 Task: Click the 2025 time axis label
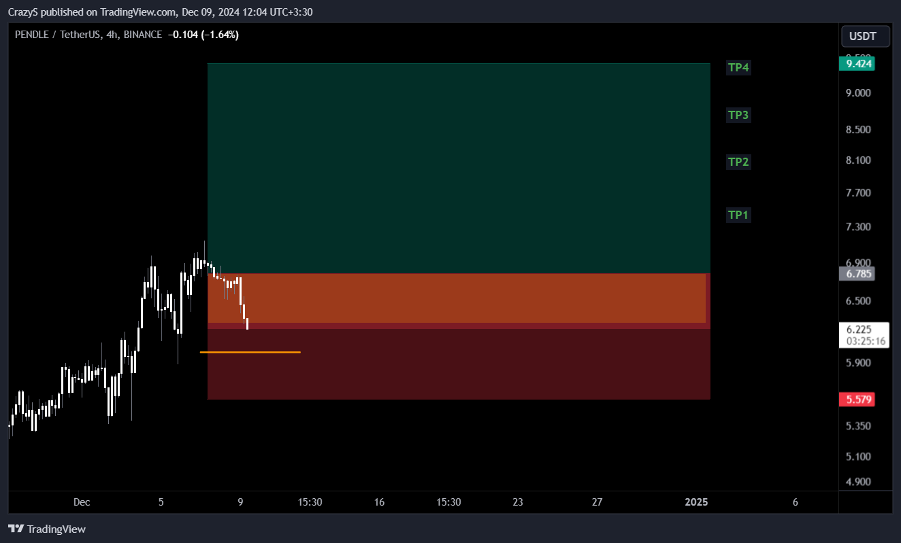[697, 502]
